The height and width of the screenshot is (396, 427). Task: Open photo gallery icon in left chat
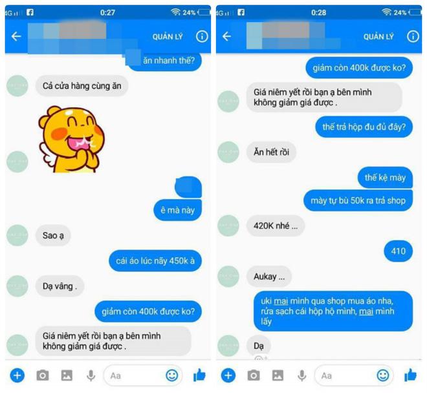pos(67,375)
